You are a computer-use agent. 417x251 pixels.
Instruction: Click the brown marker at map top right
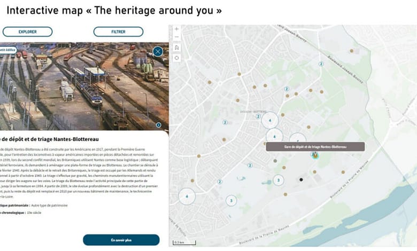[351, 51]
